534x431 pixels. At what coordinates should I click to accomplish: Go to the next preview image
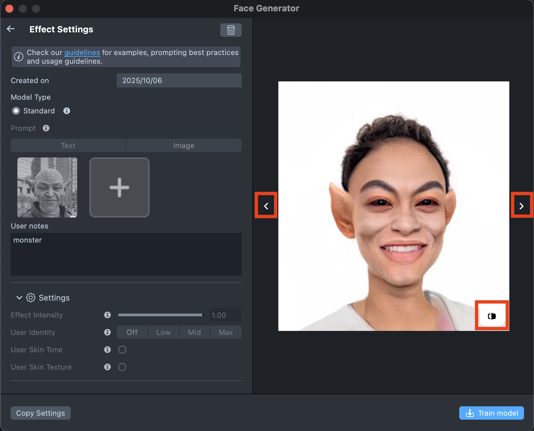tap(521, 206)
